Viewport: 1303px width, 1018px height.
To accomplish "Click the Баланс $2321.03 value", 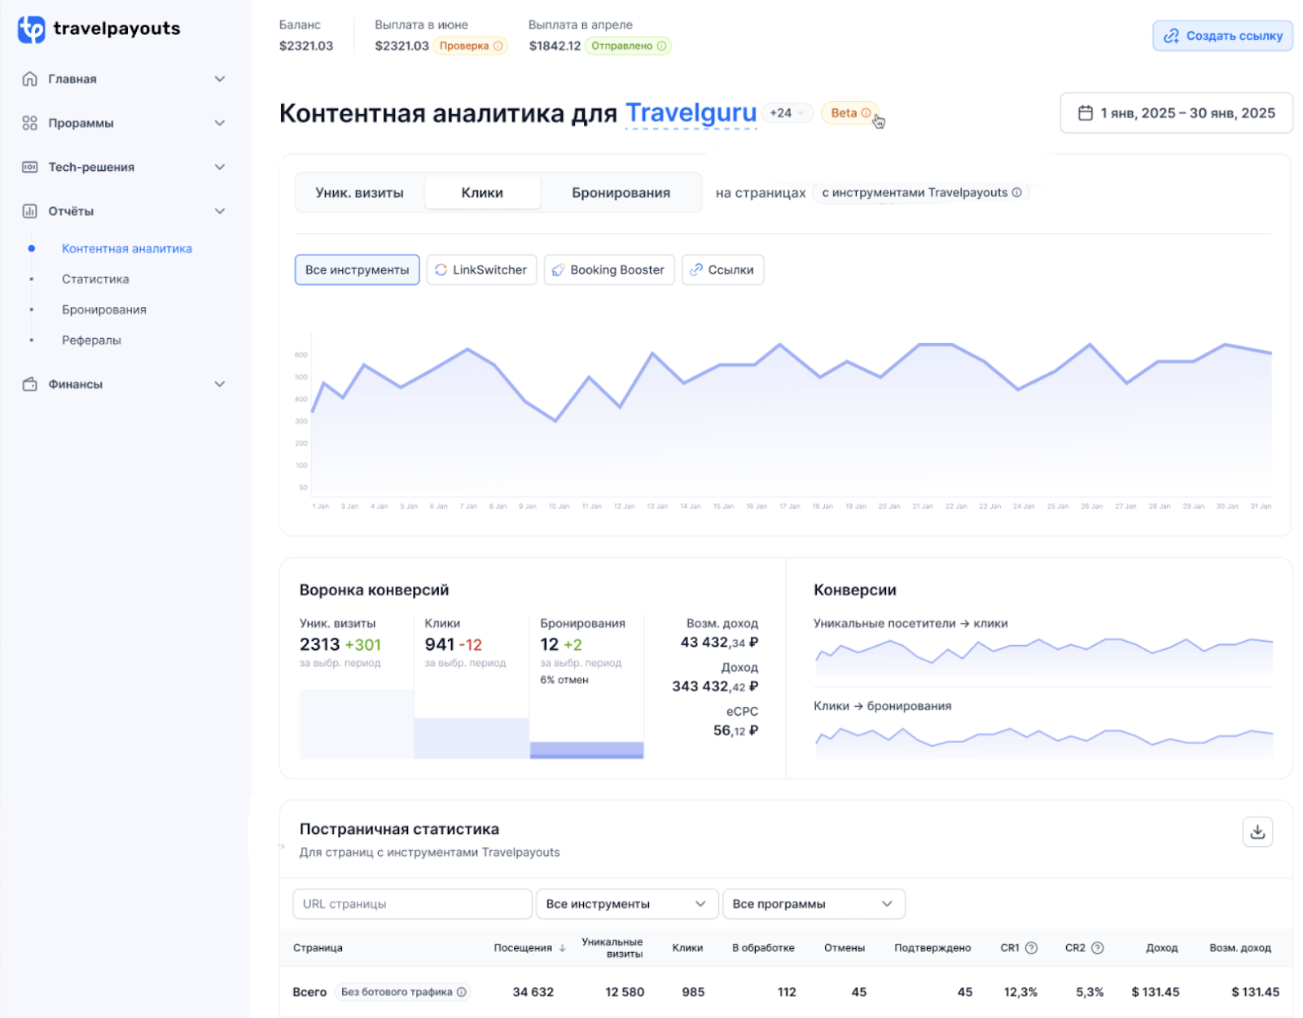I will click(306, 46).
